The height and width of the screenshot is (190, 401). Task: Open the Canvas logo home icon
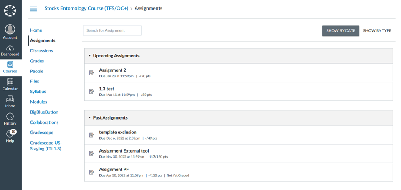pos(10,11)
